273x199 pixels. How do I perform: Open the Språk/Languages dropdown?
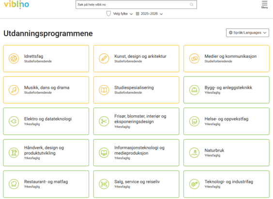click(247, 33)
